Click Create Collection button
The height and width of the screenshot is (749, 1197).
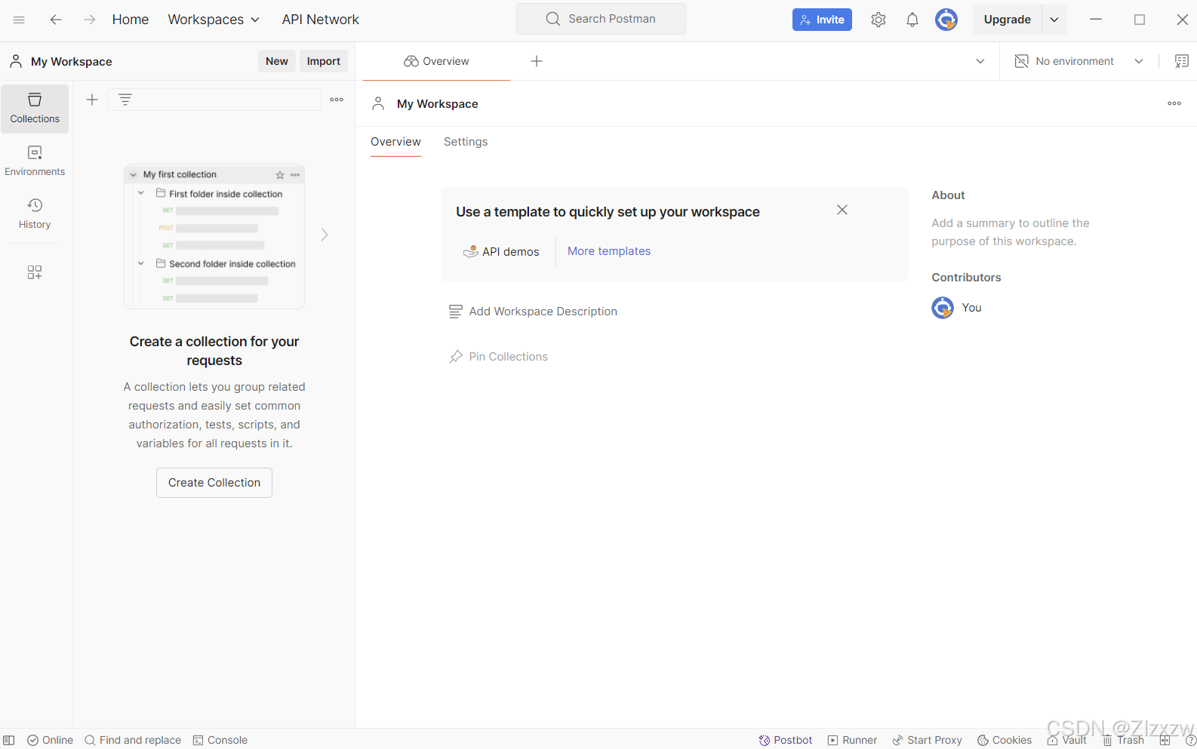(214, 483)
